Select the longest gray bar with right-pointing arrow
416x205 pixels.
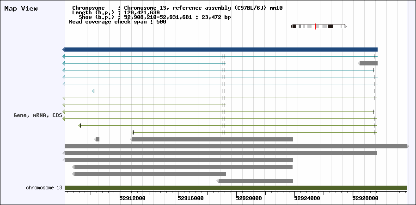237,146
